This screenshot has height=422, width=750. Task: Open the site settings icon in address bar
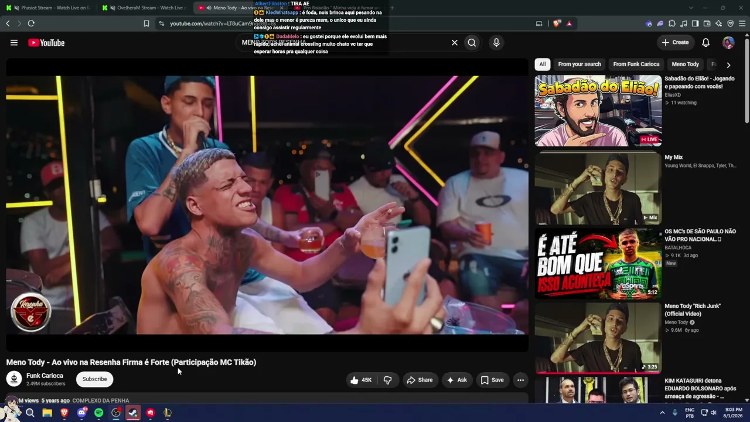(161, 23)
